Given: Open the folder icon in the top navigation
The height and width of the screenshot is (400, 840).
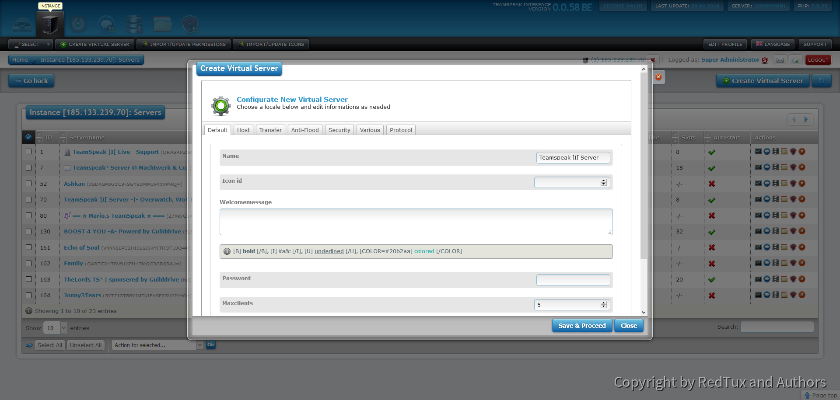Looking at the screenshot, I should click(x=162, y=24).
